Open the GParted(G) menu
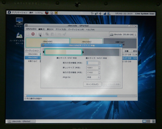 [x=31, y=29]
